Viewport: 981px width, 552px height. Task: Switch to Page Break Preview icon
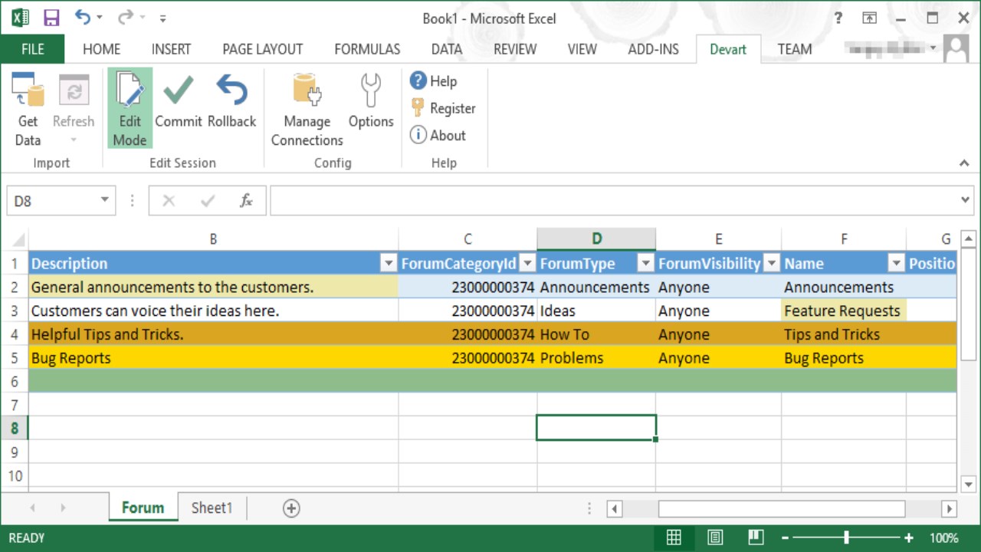pos(756,537)
